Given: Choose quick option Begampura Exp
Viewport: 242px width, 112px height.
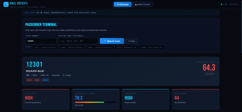Looking at the screenshot, I should click(126, 47).
